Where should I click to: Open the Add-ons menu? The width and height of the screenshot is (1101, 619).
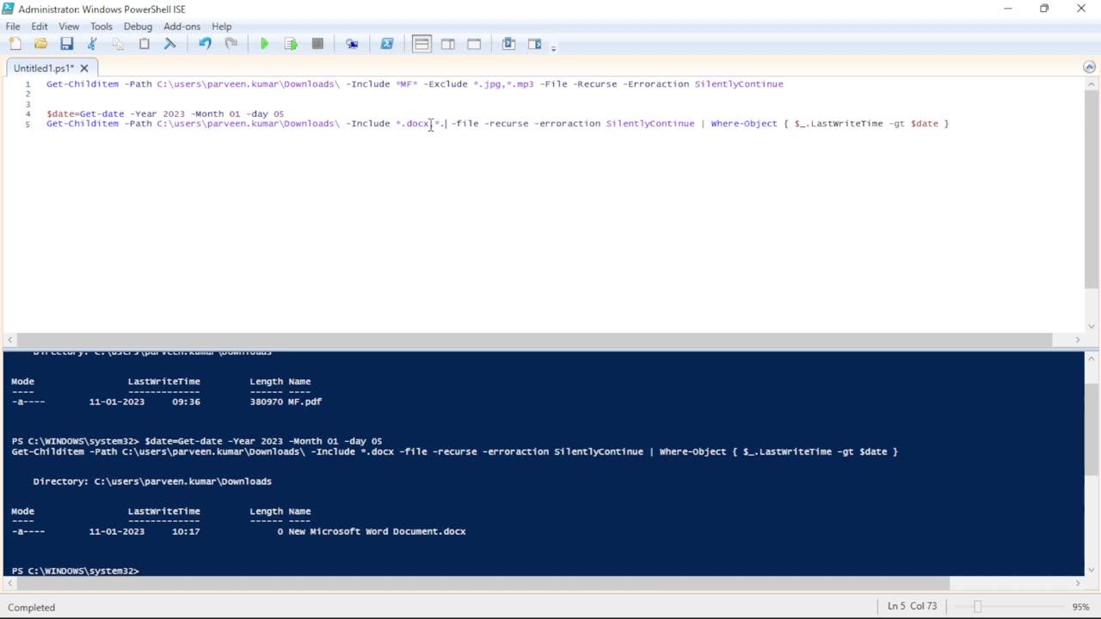(x=181, y=27)
